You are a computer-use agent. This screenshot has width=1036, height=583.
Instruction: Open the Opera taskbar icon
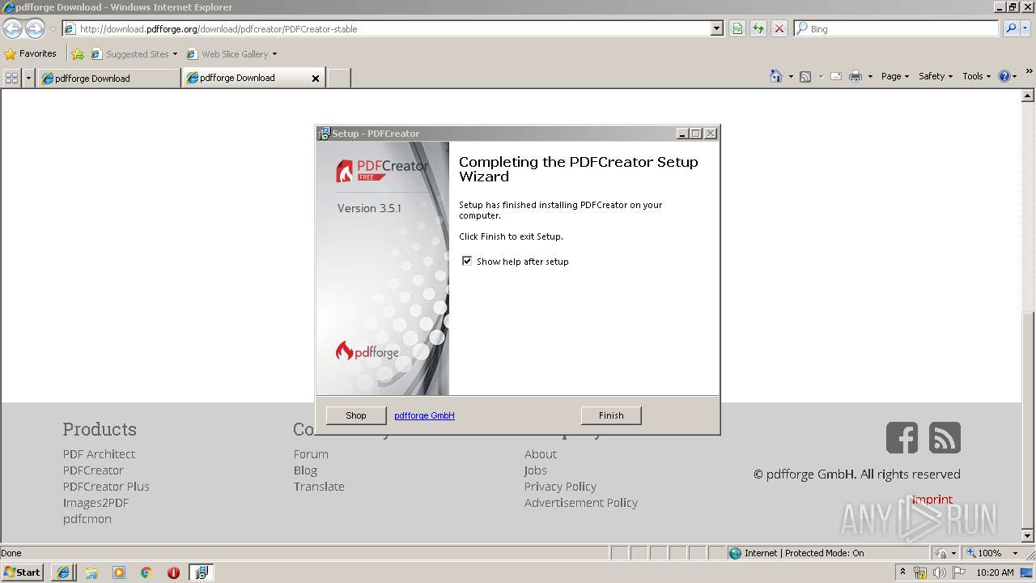pyautogui.click(x=173, y=572)
